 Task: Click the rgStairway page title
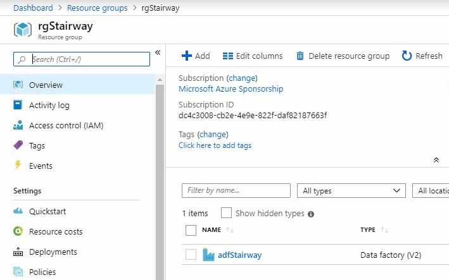[x=66, y=27]
